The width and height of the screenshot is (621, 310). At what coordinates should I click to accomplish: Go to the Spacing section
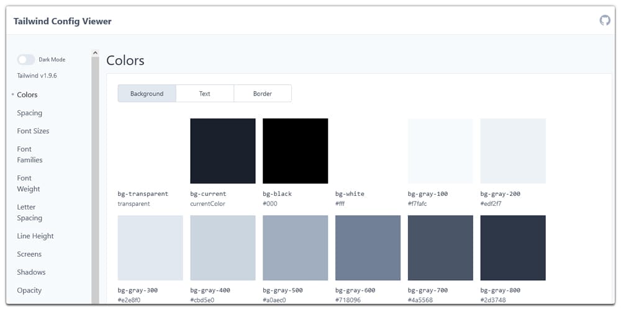click(x=29, y=113)
